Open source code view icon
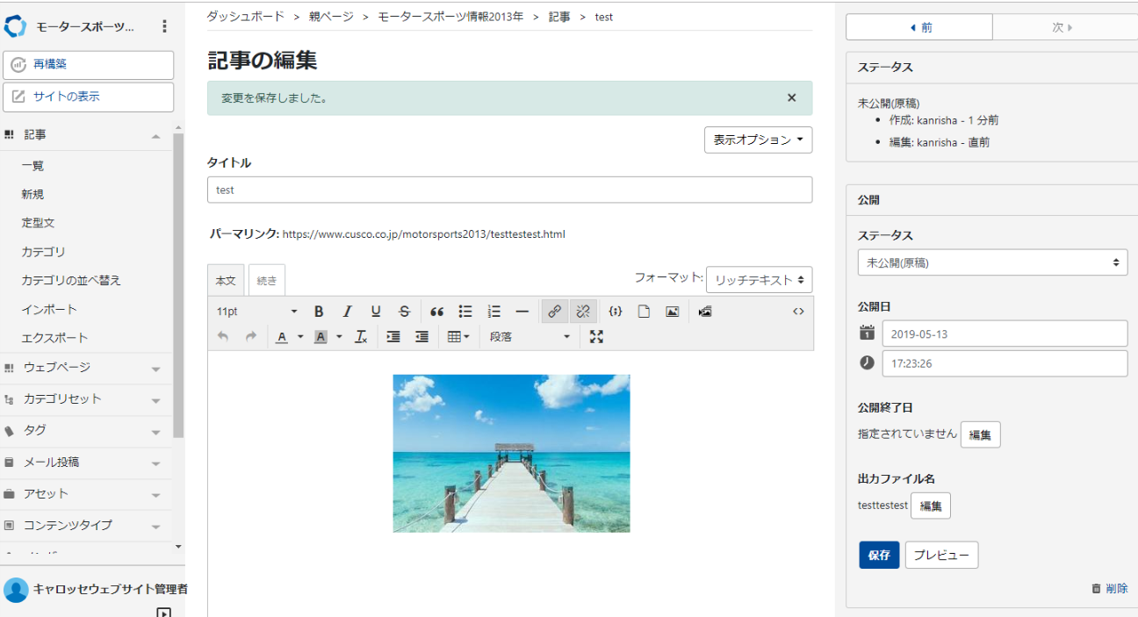 click(798, 312)
